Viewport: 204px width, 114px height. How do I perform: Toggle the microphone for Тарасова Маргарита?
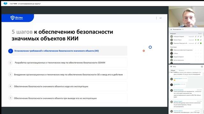[195, 43]
